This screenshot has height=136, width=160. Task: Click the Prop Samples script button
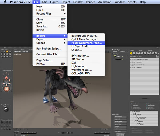[121, 128]
